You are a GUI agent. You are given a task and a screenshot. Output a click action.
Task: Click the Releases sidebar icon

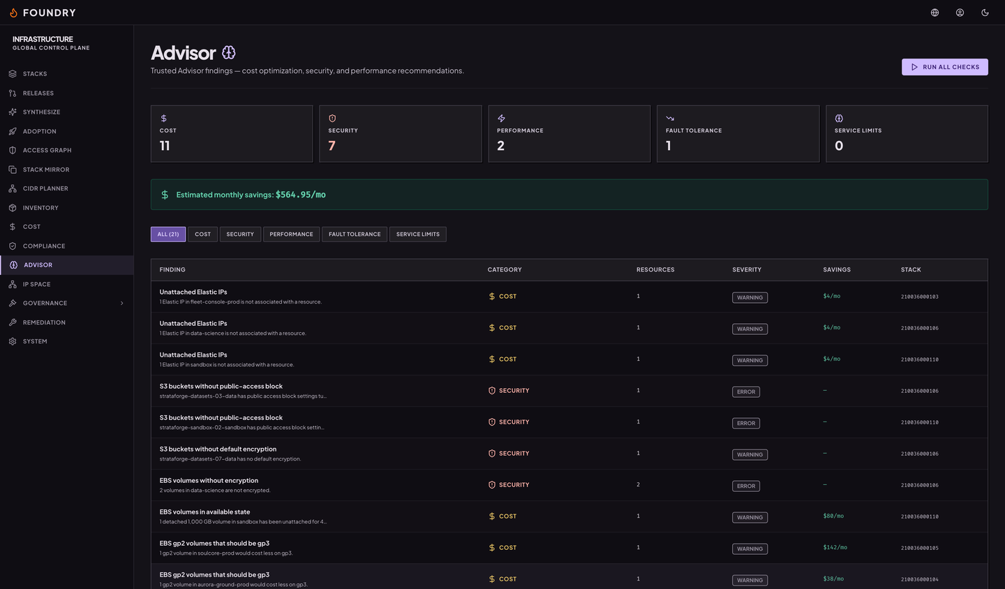[x=13, y=93]
